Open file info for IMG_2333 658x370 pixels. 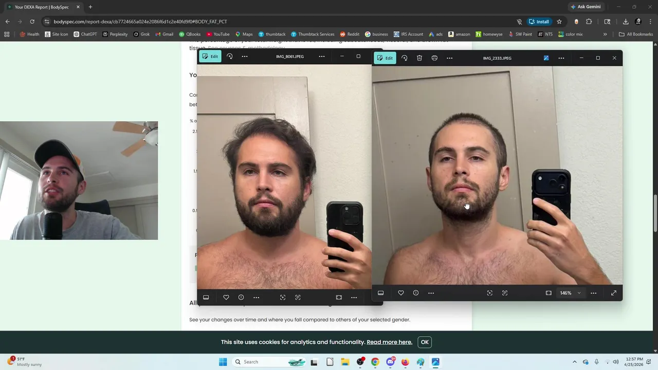(x=416, y=293)
